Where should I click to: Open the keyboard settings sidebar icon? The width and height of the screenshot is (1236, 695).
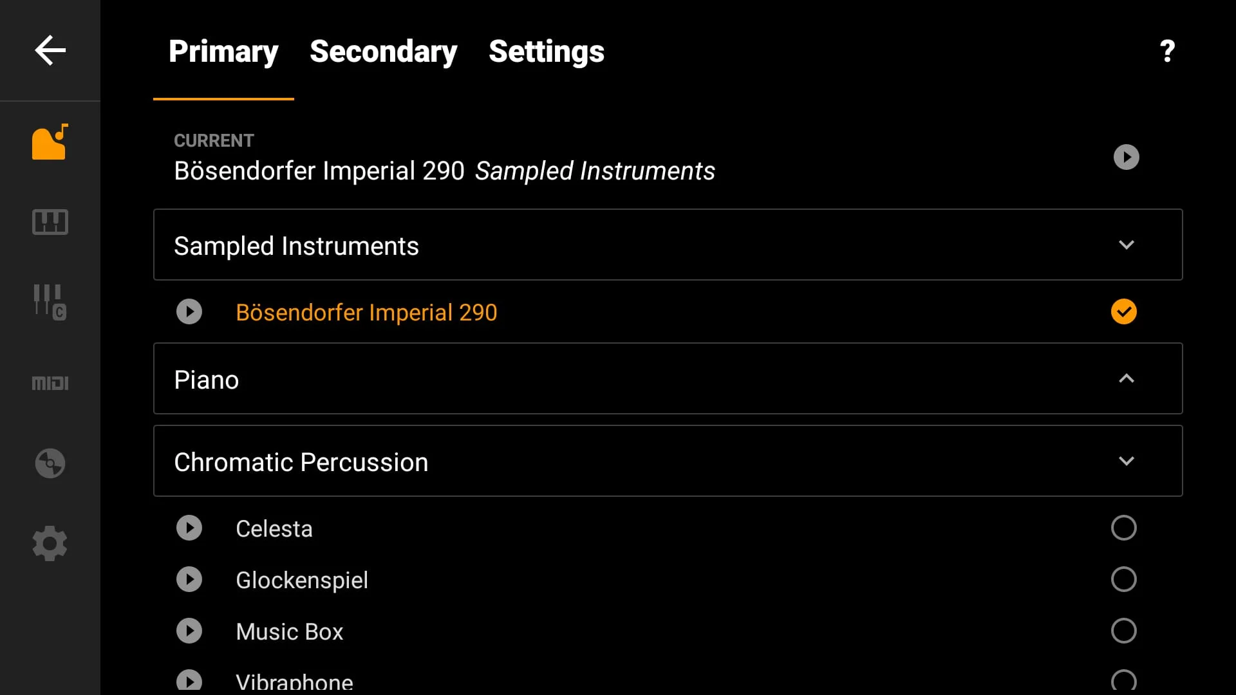tap(50, 221)
